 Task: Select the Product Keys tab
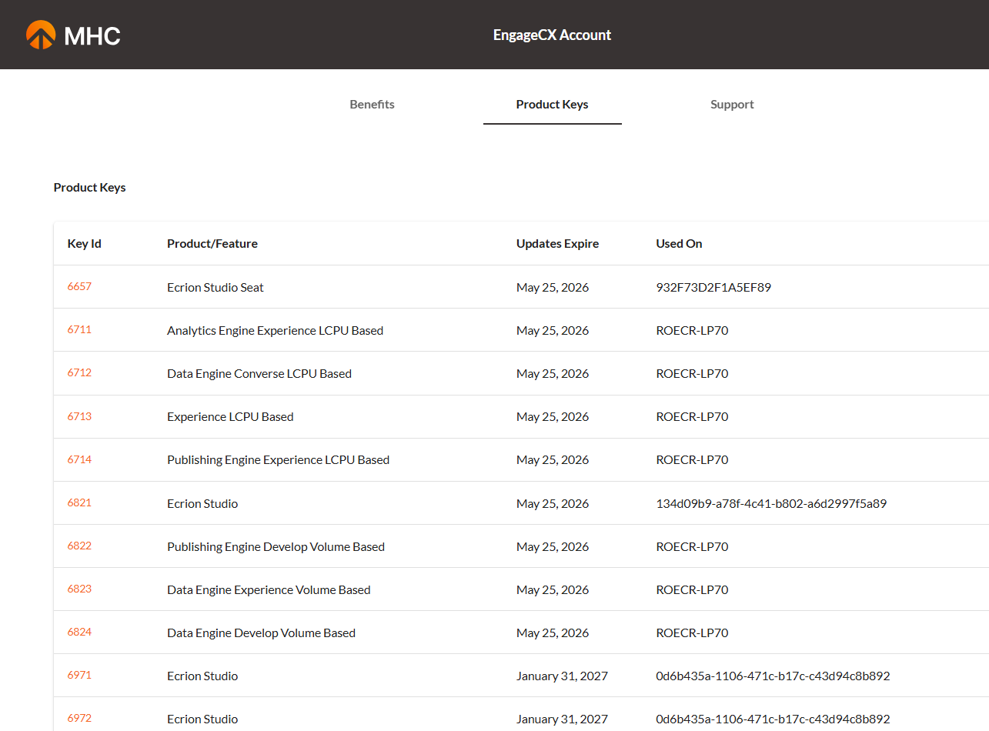552,105
